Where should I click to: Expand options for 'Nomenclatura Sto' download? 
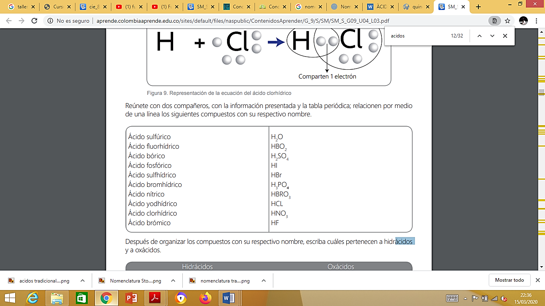pos(173,280)
